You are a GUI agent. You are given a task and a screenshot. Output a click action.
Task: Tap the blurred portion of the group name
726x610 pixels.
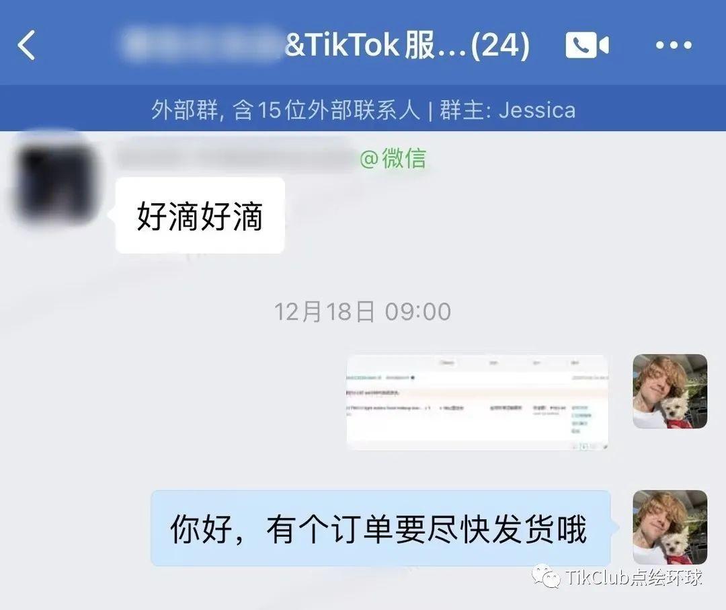202,44
